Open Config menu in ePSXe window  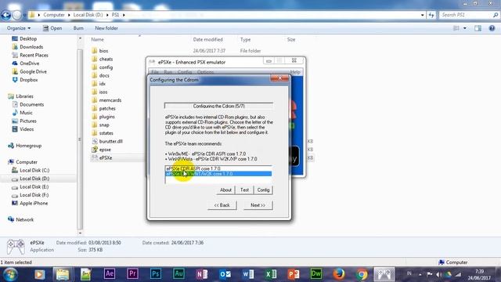point(185,72)
